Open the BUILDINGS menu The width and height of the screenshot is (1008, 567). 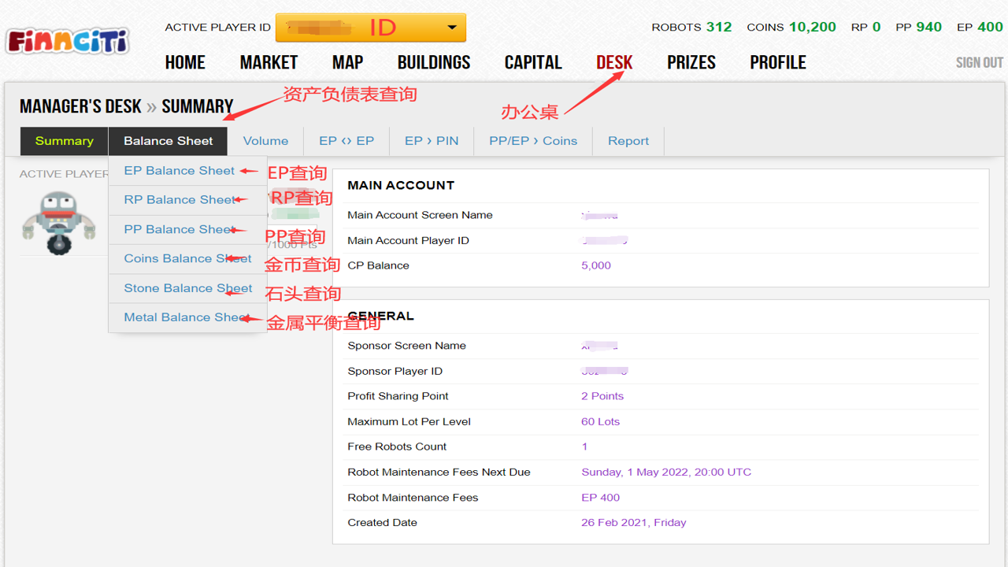point(434,63)
